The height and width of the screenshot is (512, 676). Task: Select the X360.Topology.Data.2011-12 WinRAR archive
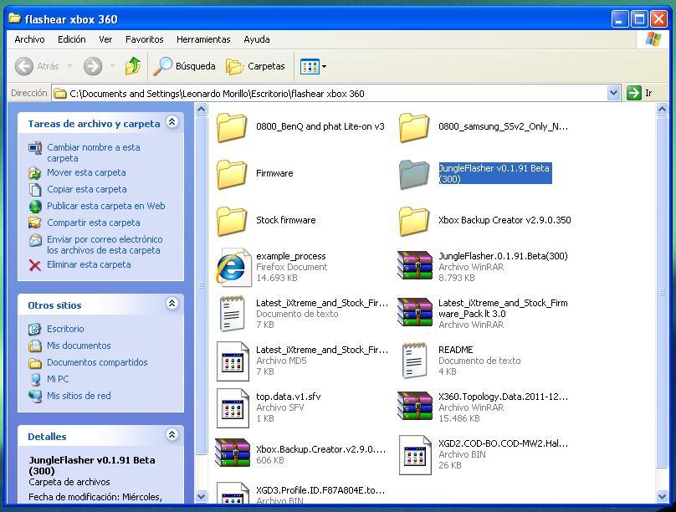[483, 407]
